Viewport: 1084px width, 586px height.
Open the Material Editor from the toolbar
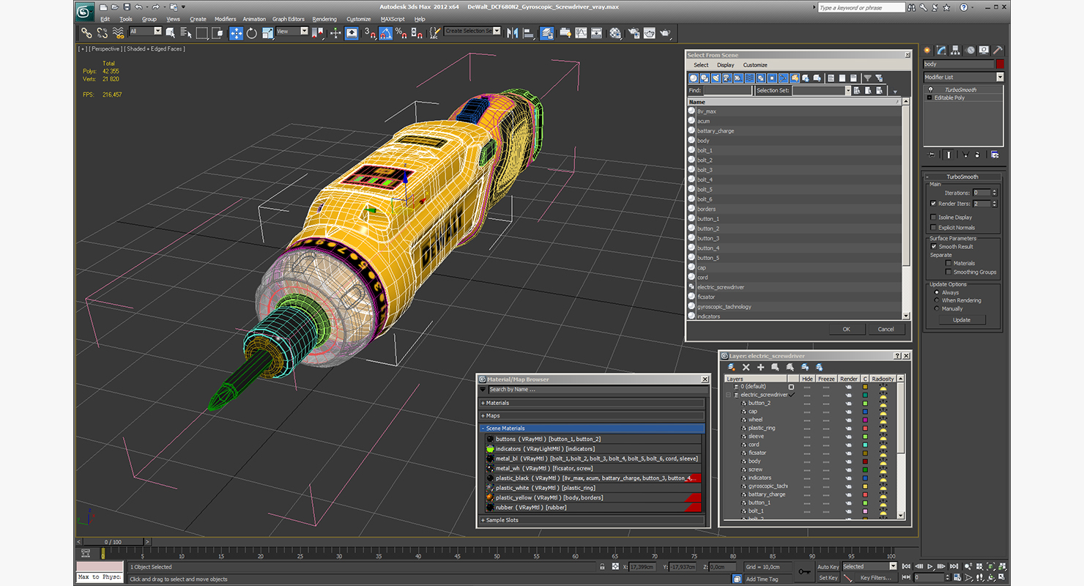tap(615, 33)
